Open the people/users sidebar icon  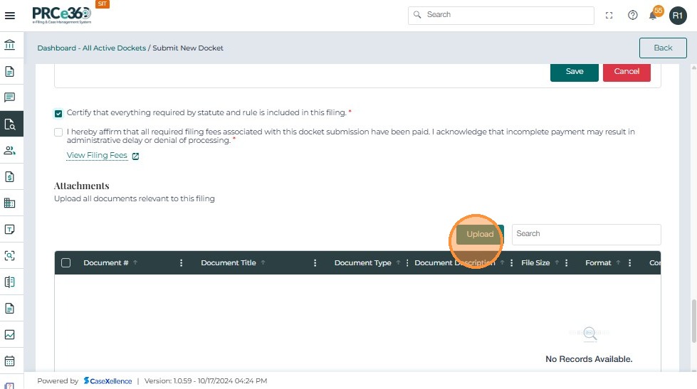coord(10,150)
